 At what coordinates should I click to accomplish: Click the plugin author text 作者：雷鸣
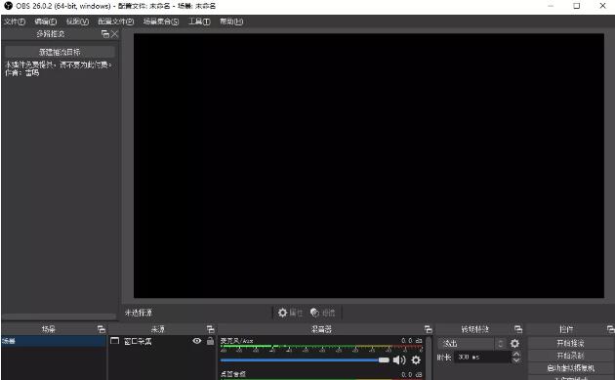point(21,72)
